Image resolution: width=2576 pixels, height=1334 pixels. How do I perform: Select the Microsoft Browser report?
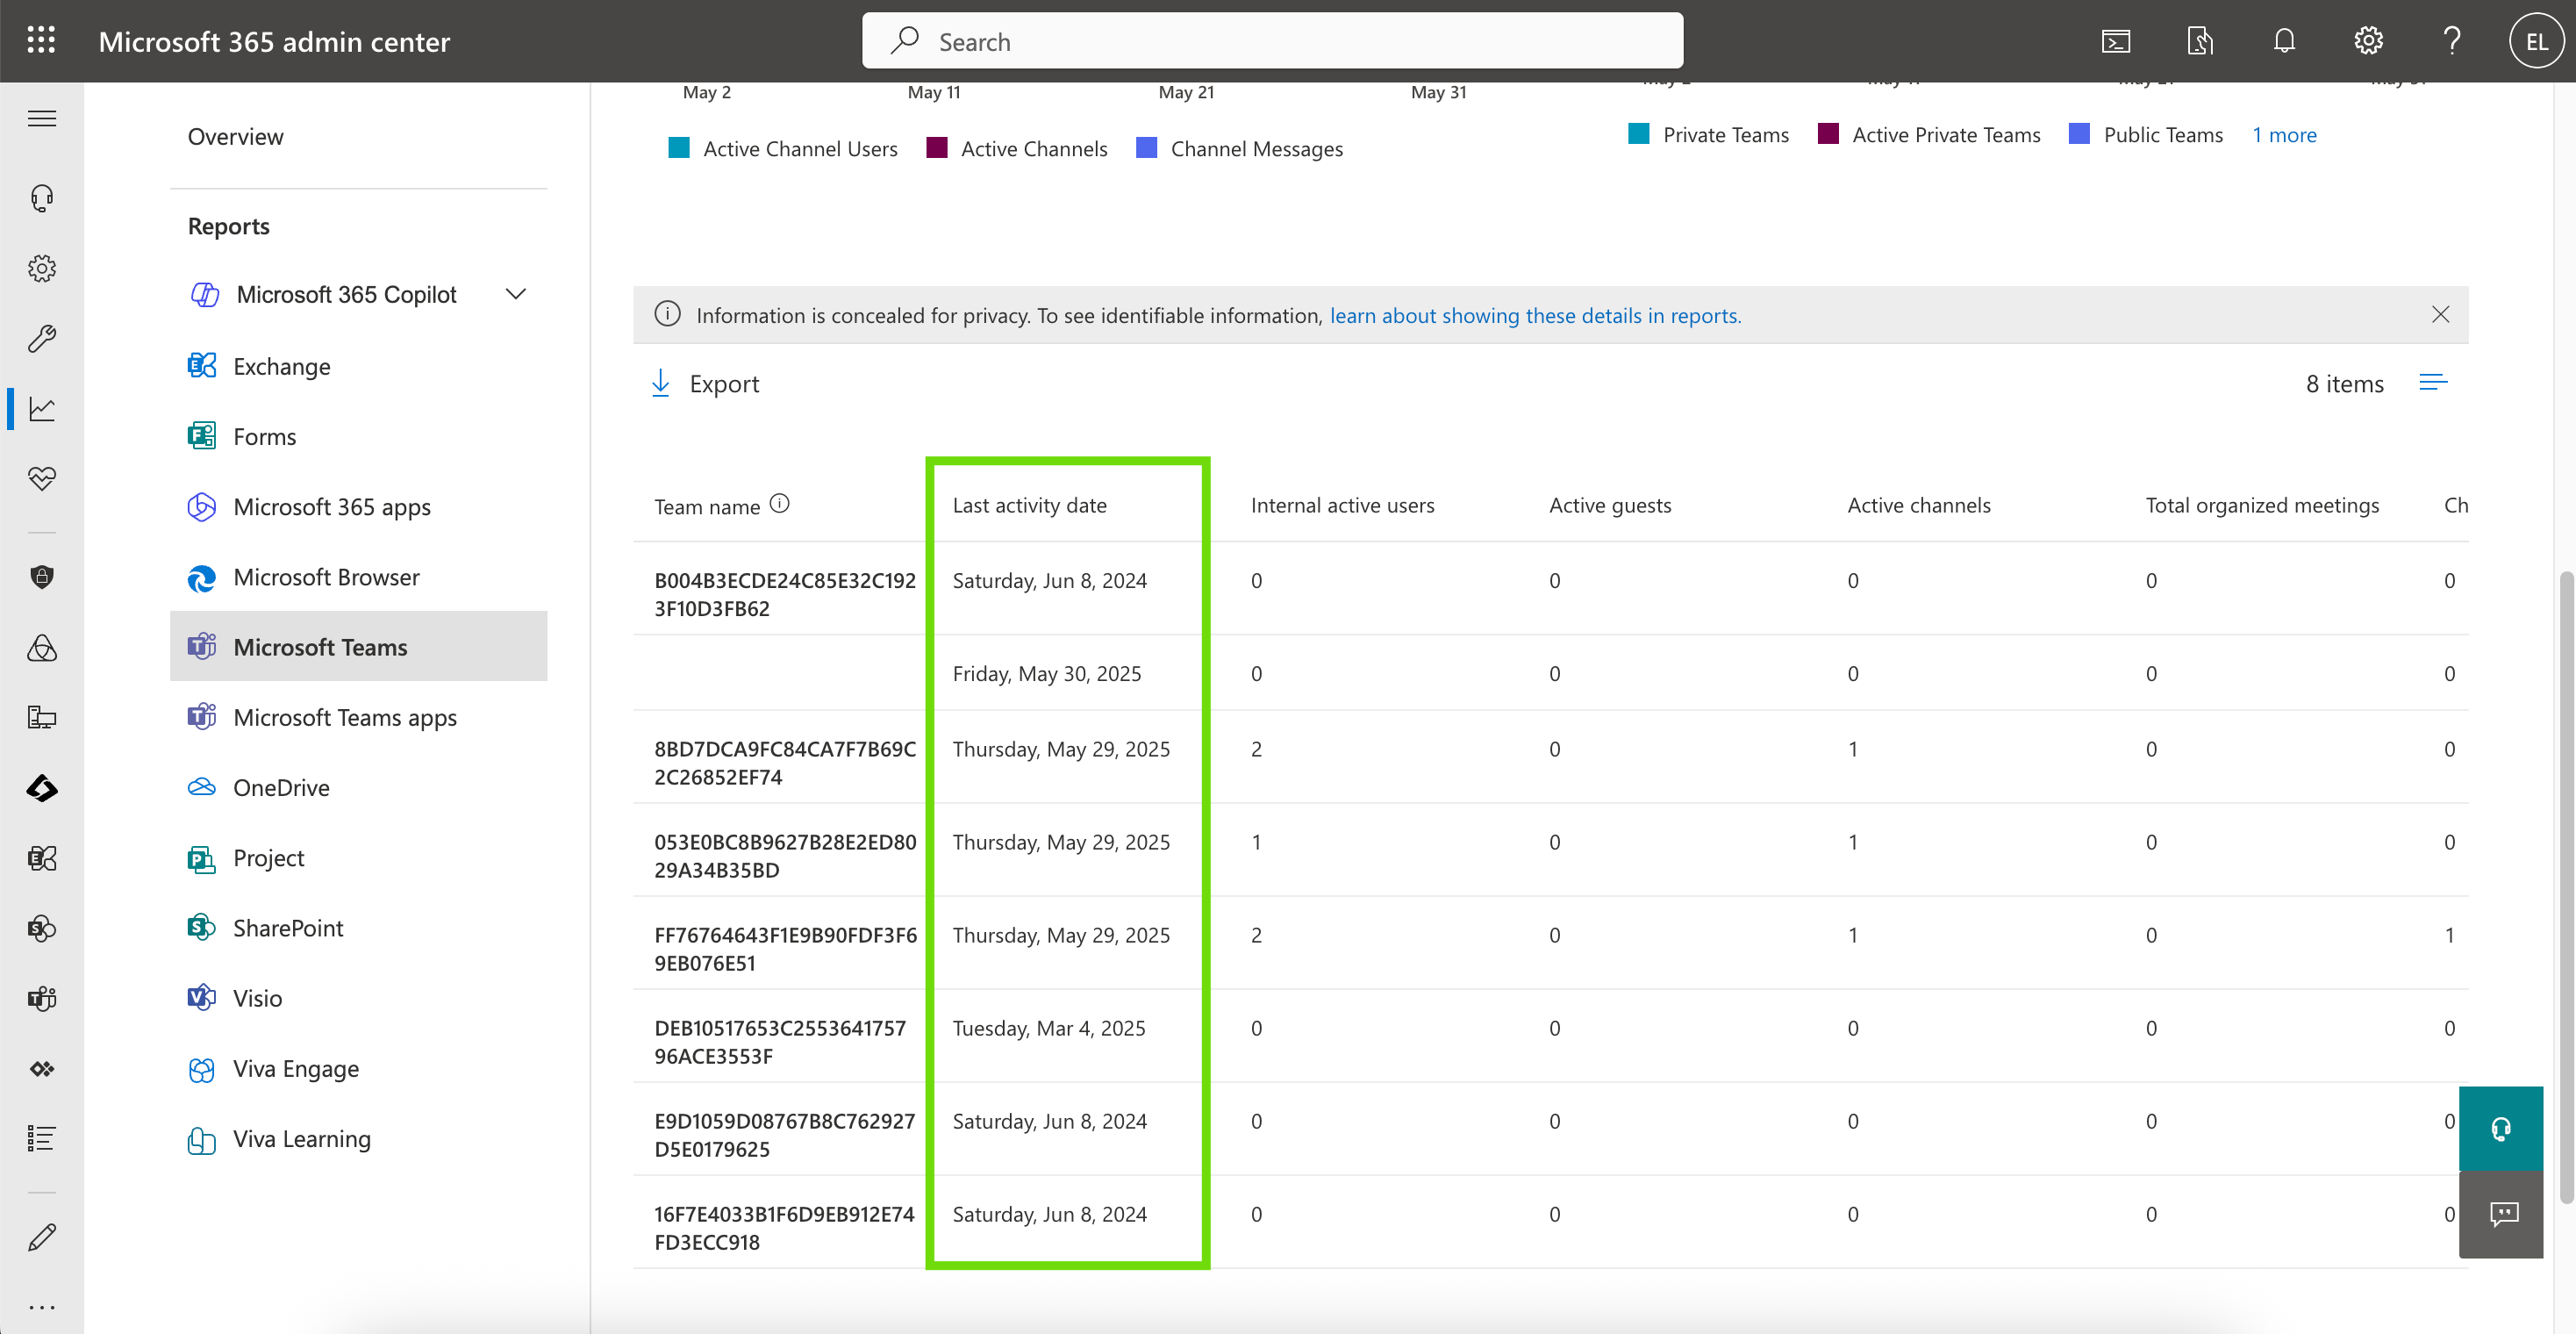pyautogui.click(x=359, y=577)
